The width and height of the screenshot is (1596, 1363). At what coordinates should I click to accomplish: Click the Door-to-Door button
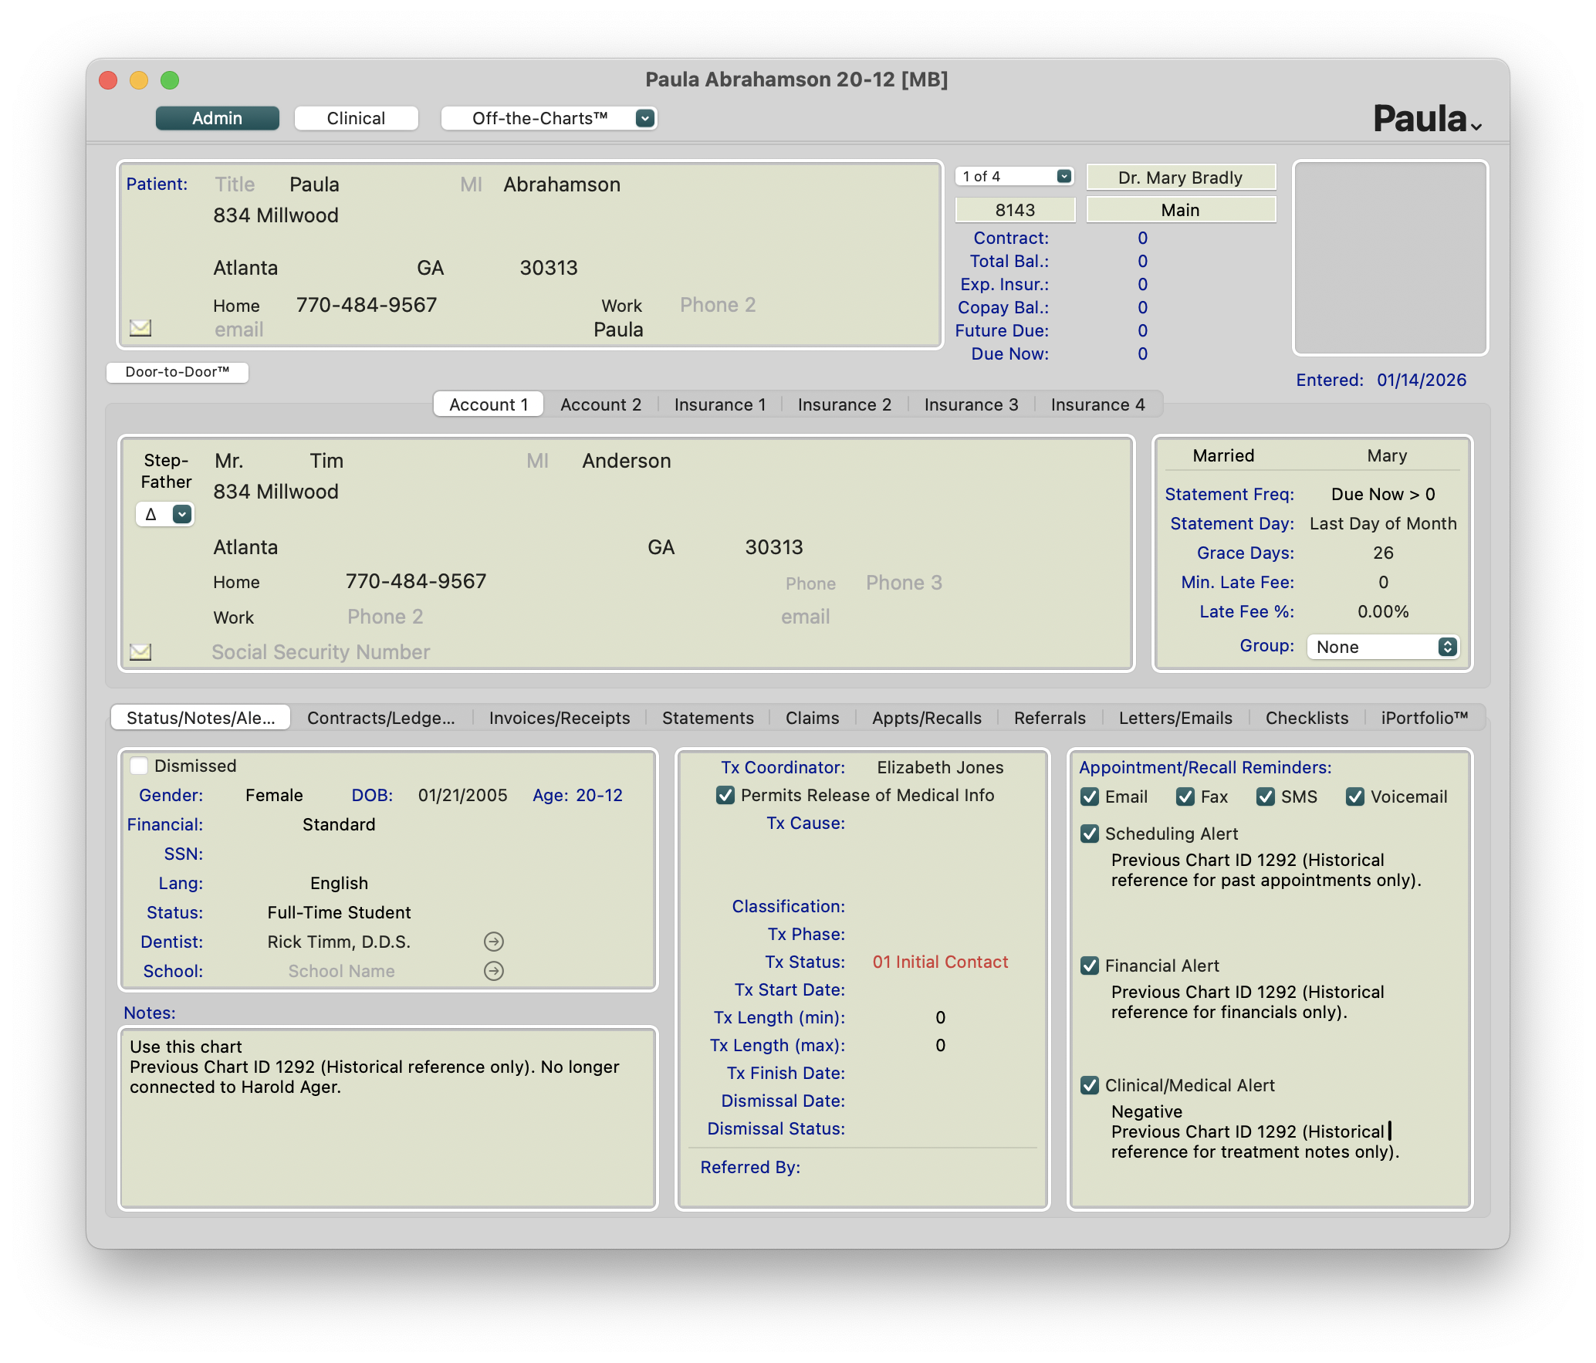[178, 372]
